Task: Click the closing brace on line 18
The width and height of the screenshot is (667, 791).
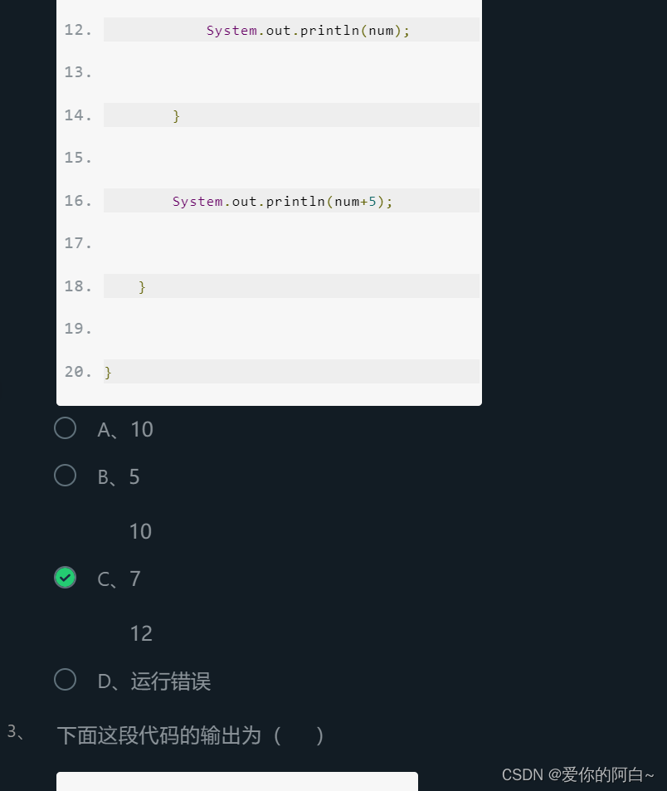Action: coord(143,286)
